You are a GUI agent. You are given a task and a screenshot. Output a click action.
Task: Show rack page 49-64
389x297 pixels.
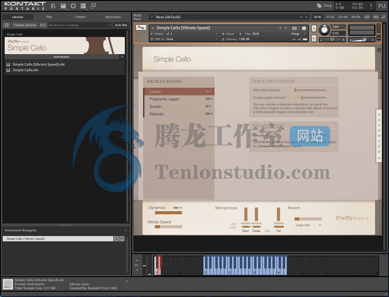355,17
